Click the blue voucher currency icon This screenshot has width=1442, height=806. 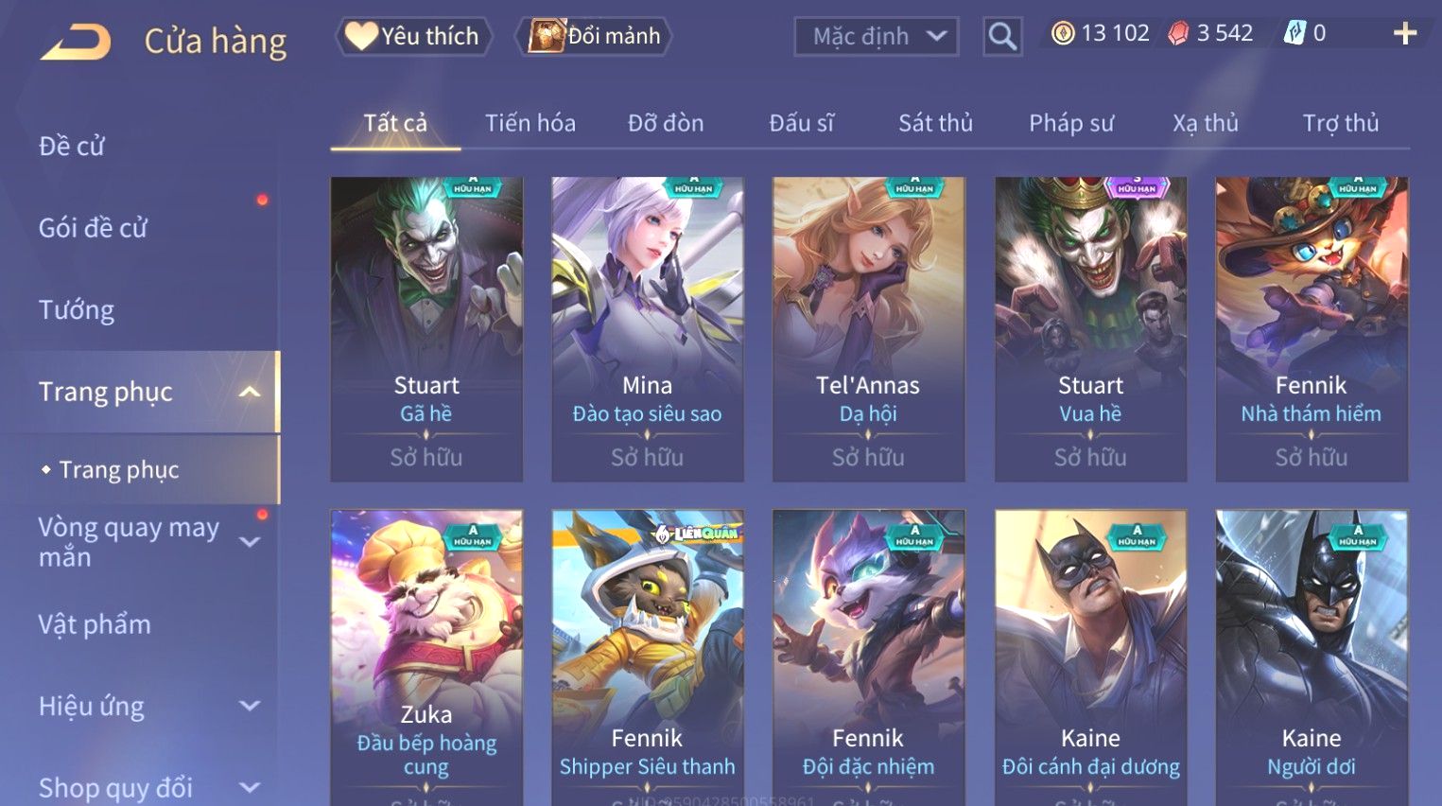(x=1294, y=33)
